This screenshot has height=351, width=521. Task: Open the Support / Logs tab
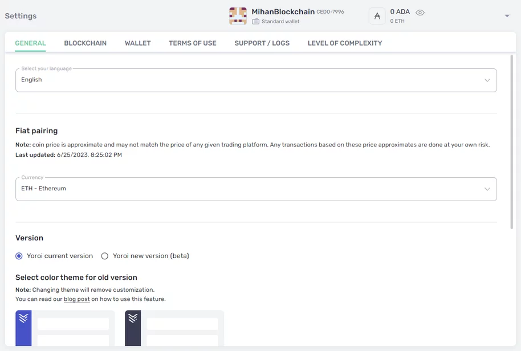pos(262,43)
